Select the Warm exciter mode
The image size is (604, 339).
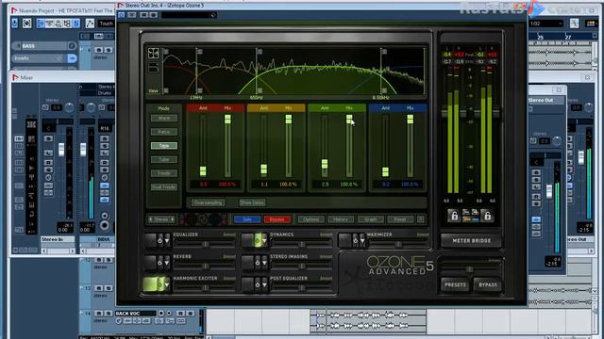coord(164,118)
